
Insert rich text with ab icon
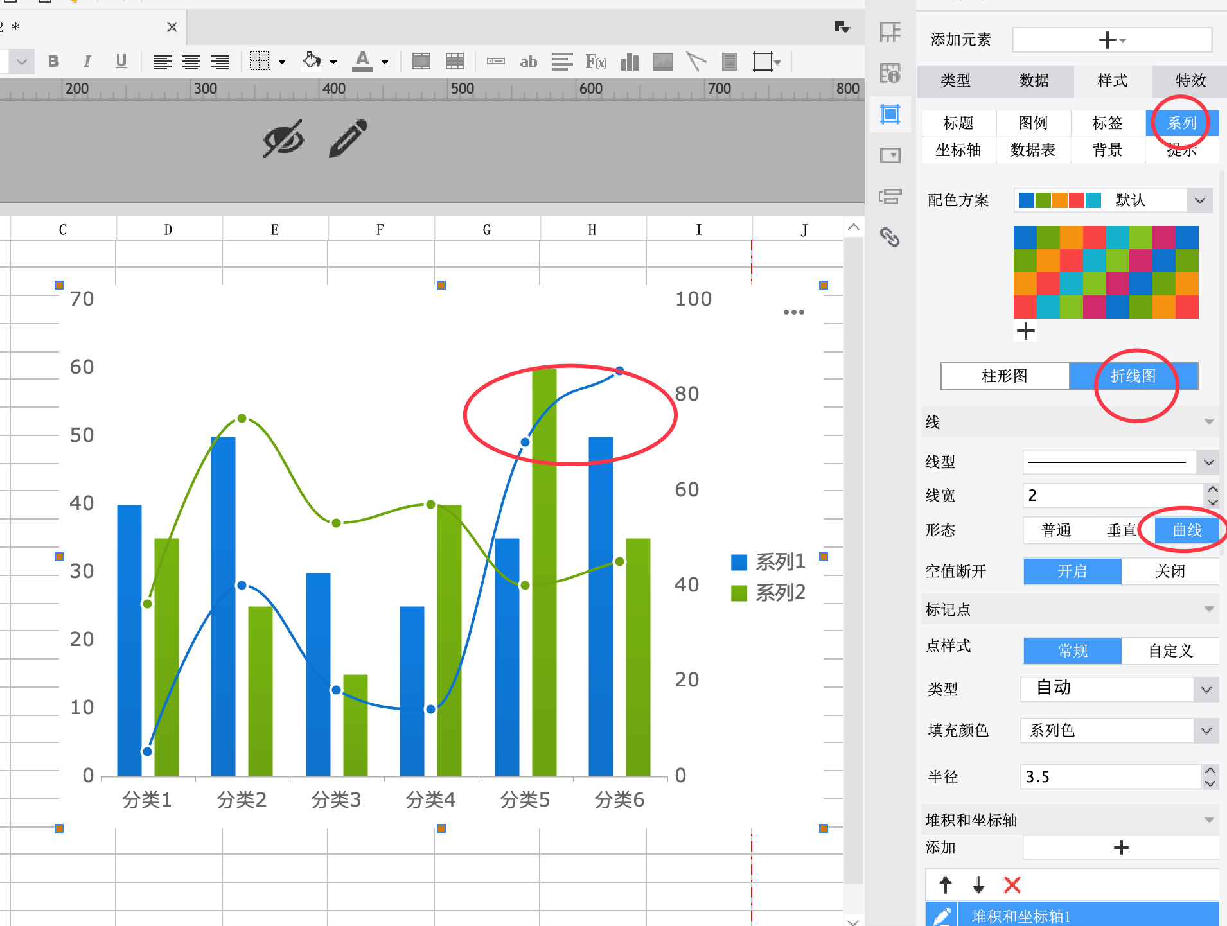click(529, 62)
